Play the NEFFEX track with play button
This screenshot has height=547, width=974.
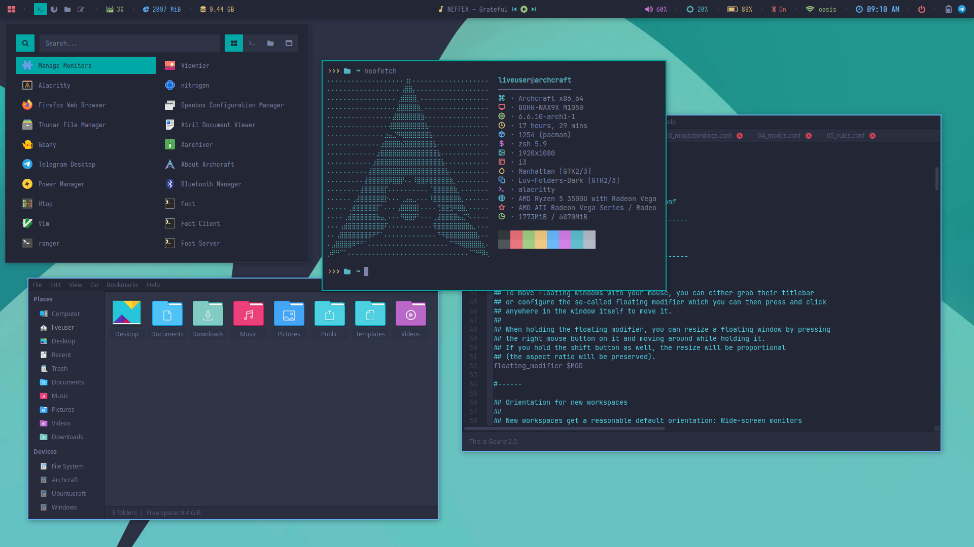pos(524,9)
